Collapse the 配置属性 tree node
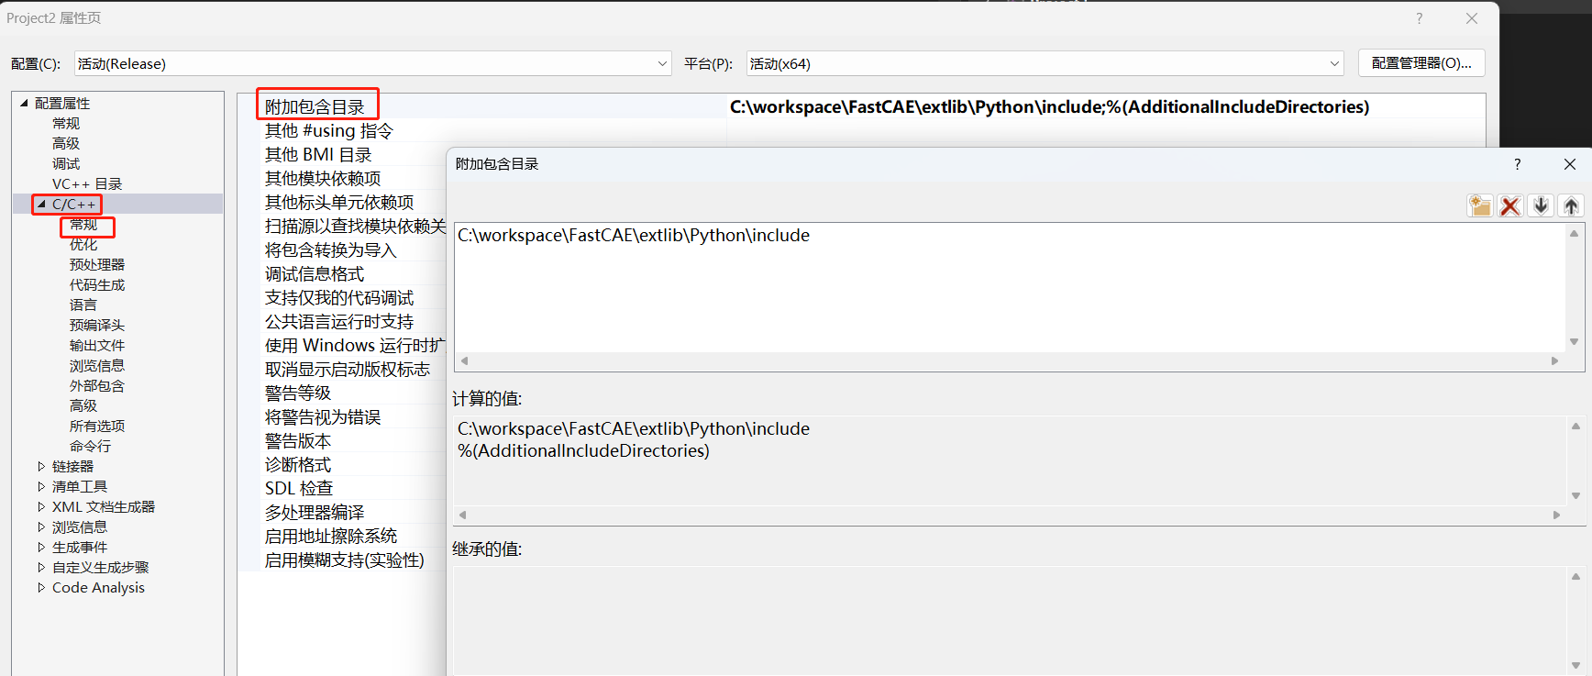The height and width of the screenshot is (676, 1592). 25,103
